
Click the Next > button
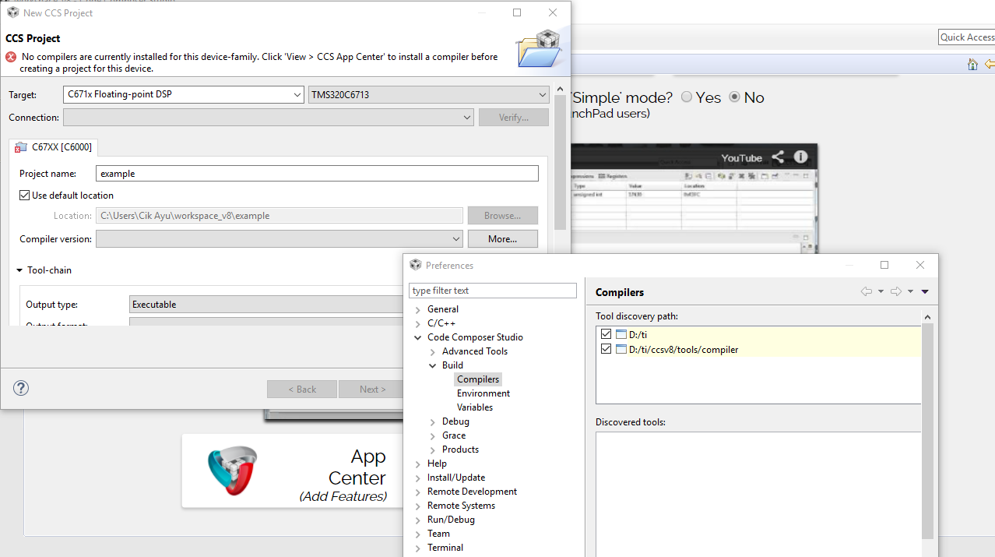click(372, 390)
